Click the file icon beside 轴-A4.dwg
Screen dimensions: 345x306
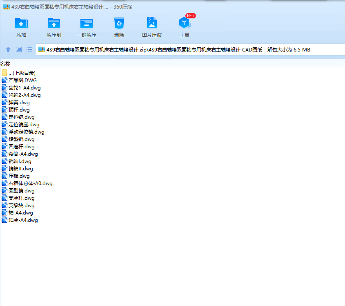pos(4,213)
